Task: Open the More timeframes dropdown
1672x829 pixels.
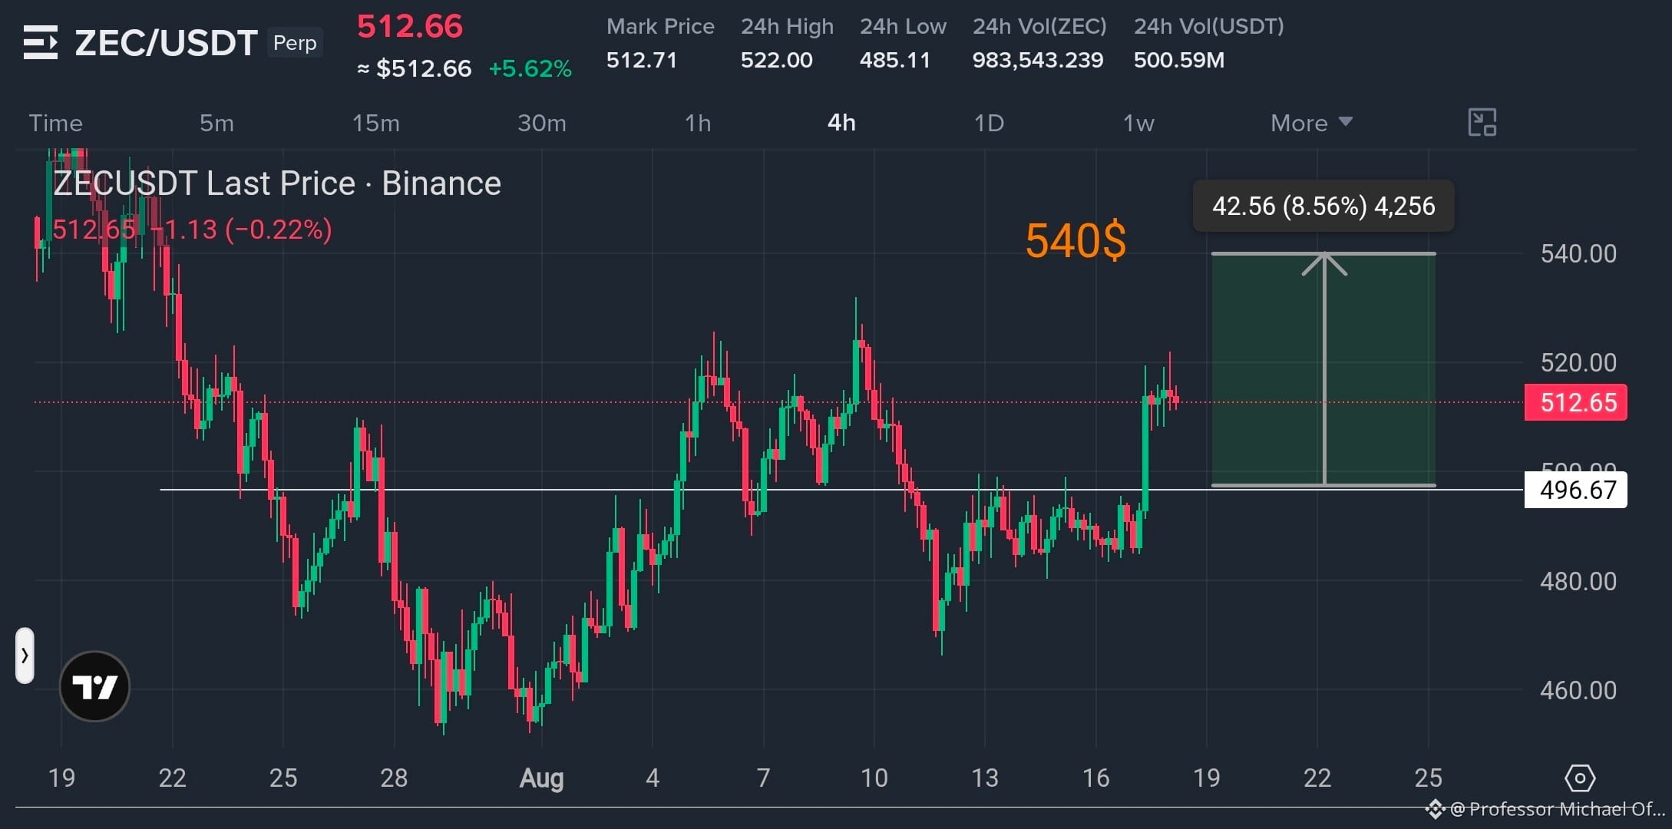Action: coord(1311,123)
